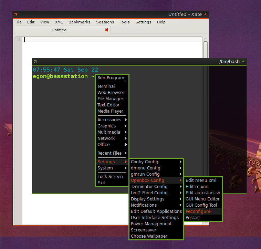Click the green dot button in /bin/bash titlebar
This screenshot has width=261, height=249.
[243, 62]
